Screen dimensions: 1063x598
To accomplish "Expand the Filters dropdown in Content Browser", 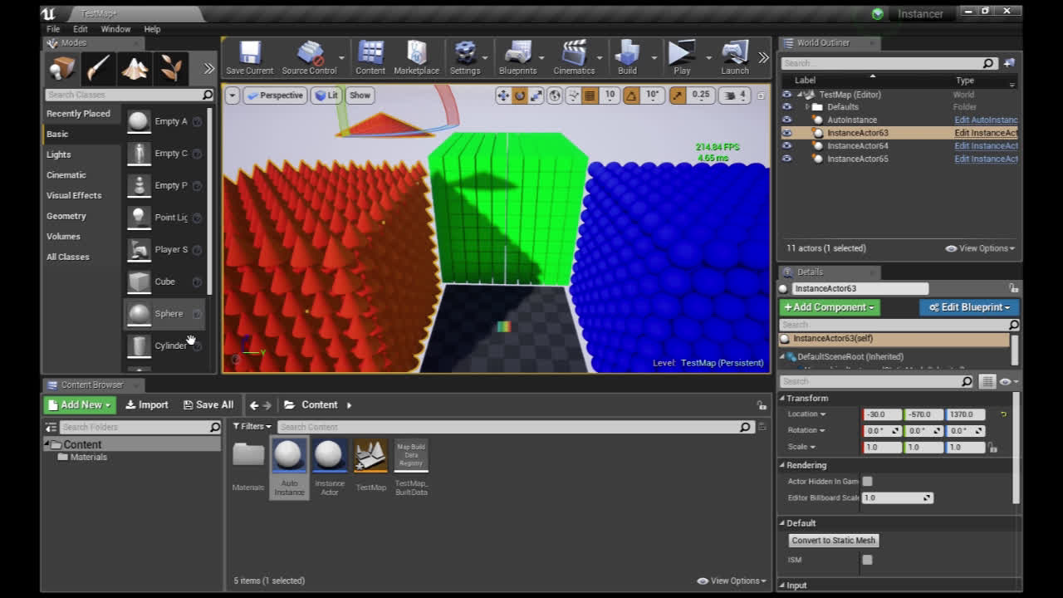I will tap(252, 427).
